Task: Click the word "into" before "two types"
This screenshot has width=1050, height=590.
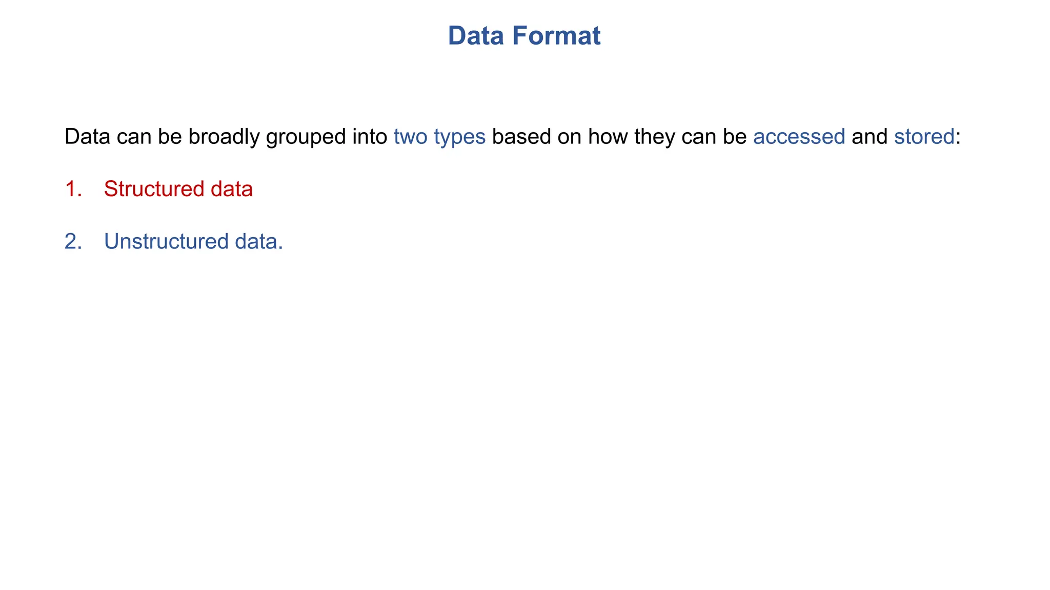Action: pyautogui.click(x=370, y=137)
